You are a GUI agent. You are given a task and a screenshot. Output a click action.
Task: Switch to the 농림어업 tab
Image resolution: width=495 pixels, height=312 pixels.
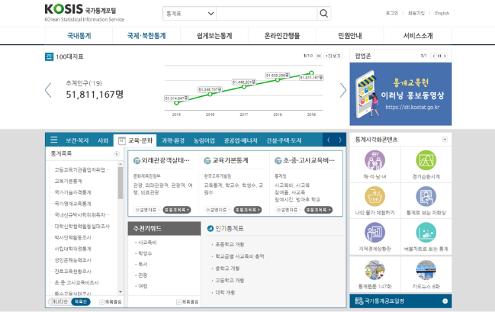pyautogui.click(x=204, y=140)
